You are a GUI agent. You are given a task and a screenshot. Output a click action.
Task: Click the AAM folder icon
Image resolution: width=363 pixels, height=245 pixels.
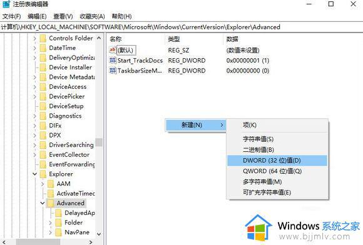(x=51, y=184)
